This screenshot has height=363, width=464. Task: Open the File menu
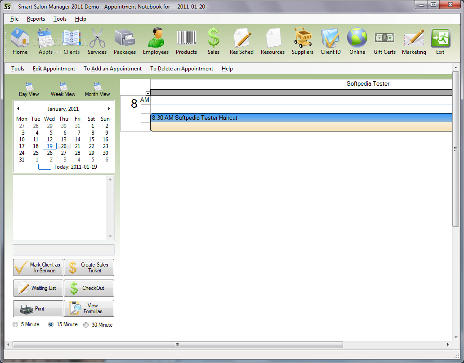[14, 18]
